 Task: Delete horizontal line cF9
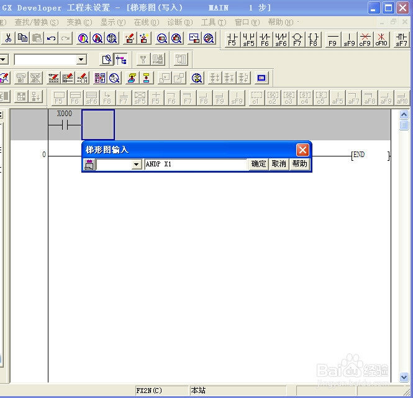point(365,40)
